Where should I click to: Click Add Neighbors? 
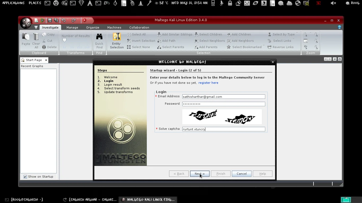point(240,41)
